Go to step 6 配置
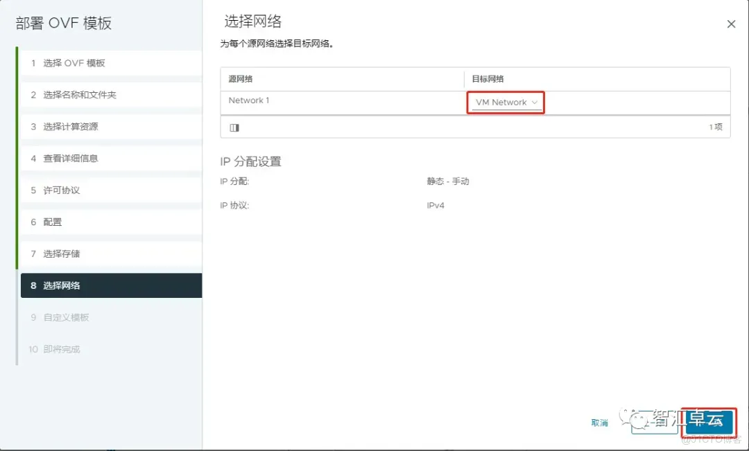Screen dimensions: 749x451 pos(111,222)
